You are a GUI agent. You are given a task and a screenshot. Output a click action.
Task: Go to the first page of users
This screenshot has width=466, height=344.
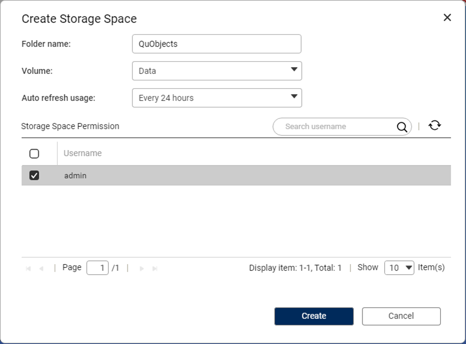pos(28,268)
